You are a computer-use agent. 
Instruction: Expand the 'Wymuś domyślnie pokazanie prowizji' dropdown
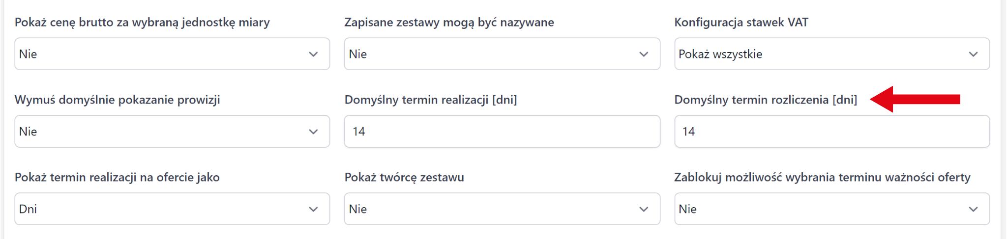tap(172, 132)
